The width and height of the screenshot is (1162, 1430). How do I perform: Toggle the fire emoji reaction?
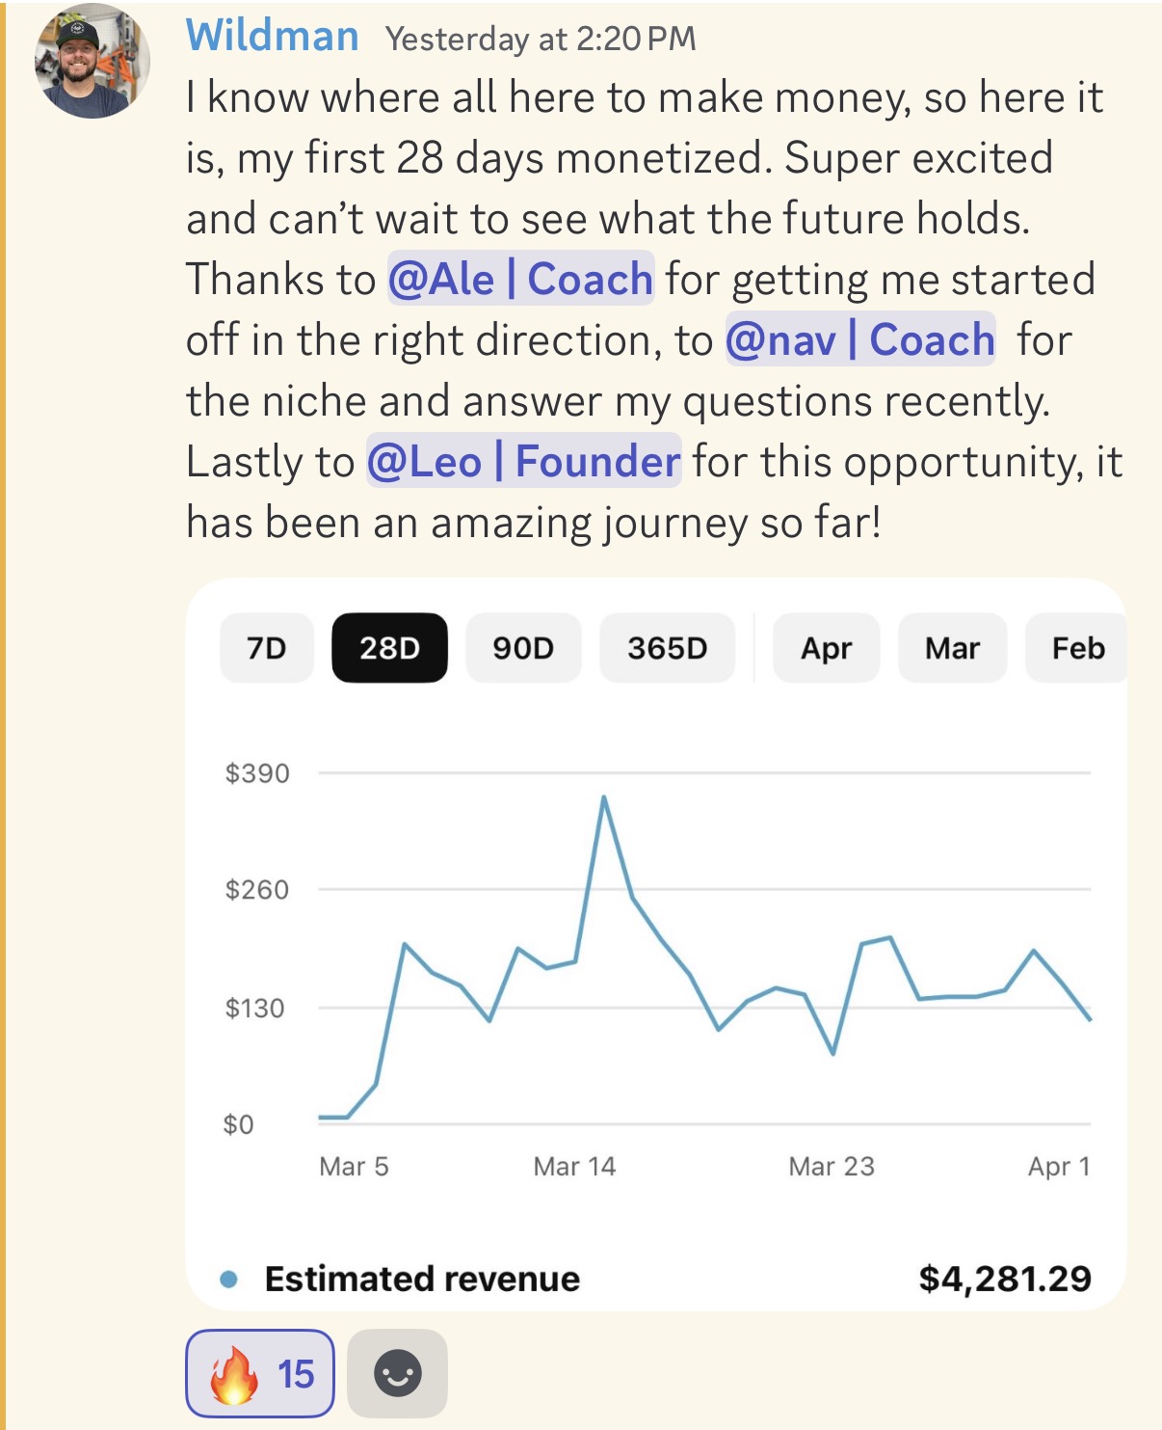pos(260,1373)
